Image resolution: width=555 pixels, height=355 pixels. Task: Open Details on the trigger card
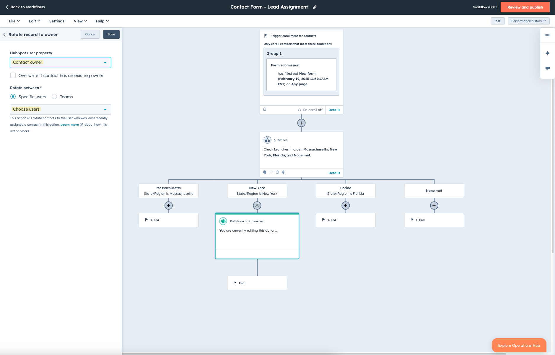334,110
